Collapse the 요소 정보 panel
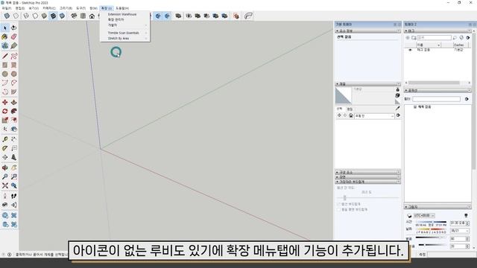The width and height of the screenshot is (477, 268). point(367,31)
